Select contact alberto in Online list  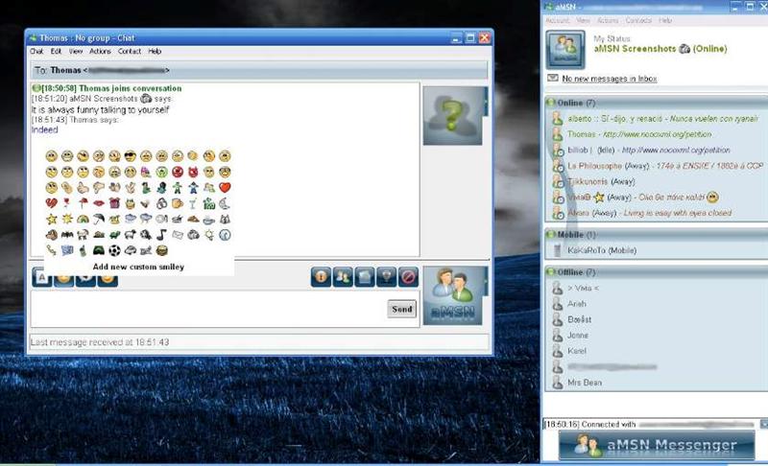click(656, 119)
